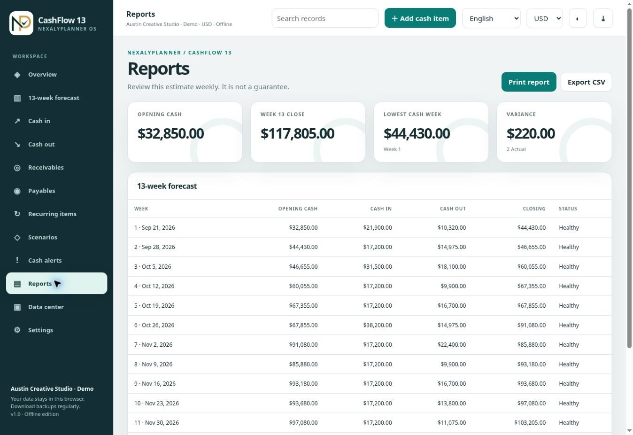The height and width of the screenshot is (435, 633).
Task: Click the Opening Cash card value
Action: 170,133
